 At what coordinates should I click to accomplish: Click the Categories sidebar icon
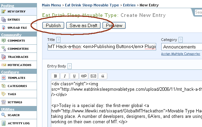pyautogui.click(x=3, y=86)
